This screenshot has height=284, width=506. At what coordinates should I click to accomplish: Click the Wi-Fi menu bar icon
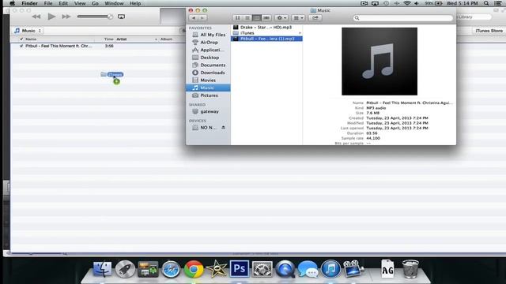pos(407,3)
